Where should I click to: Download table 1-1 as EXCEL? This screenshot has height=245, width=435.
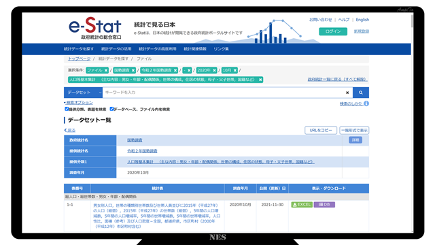pos(302,205)
